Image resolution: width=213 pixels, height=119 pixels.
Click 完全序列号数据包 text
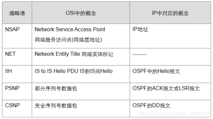coord(56,105)
